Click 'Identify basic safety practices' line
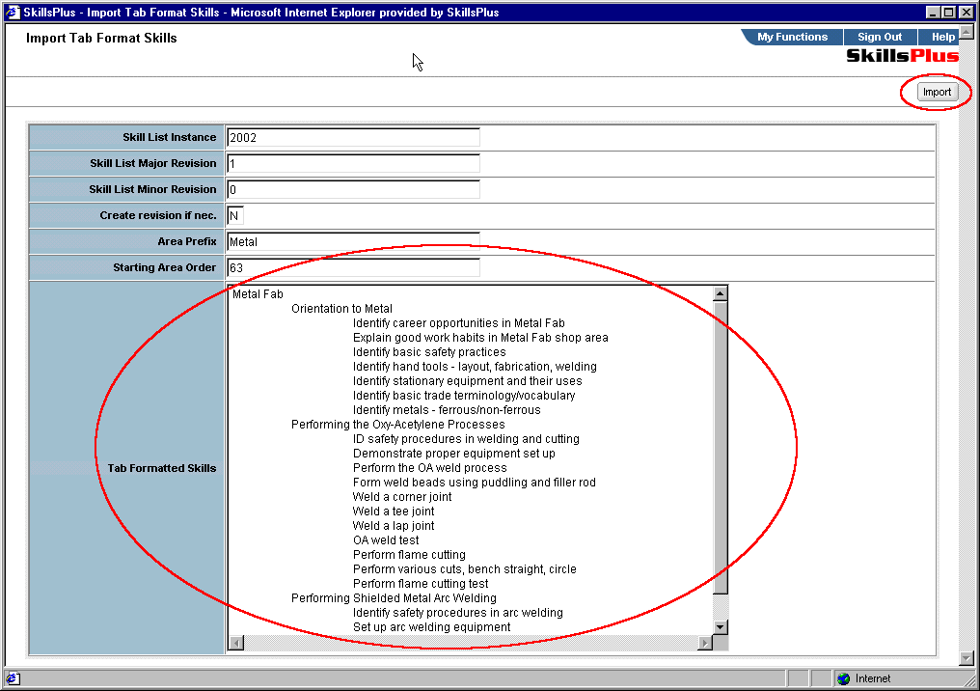Viewport: 980px width, 691px height. point(429,352)
